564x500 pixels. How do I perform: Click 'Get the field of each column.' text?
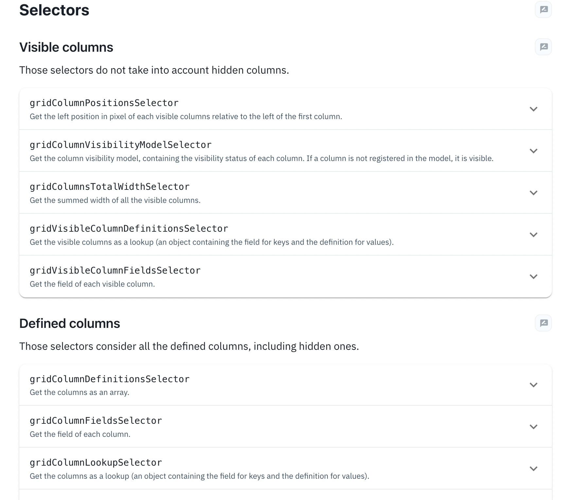pyautogui.click(x=80, y=434)
